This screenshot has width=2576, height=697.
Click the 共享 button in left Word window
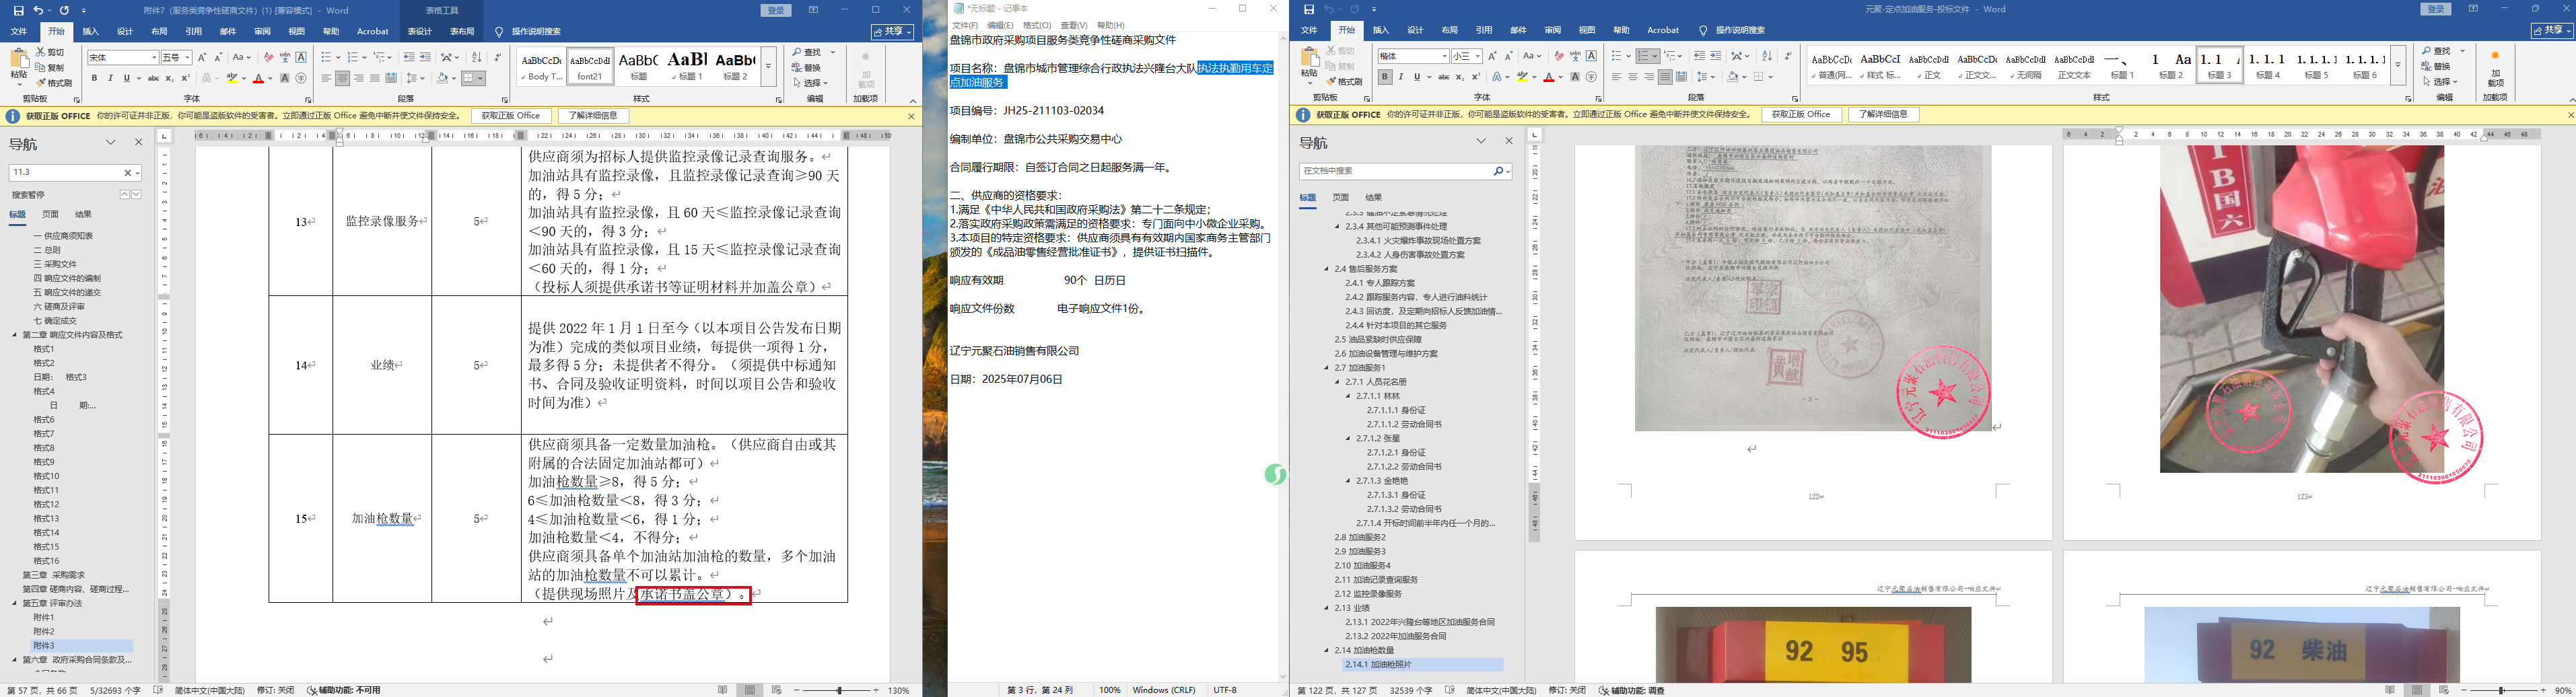[x=892, y=32]
